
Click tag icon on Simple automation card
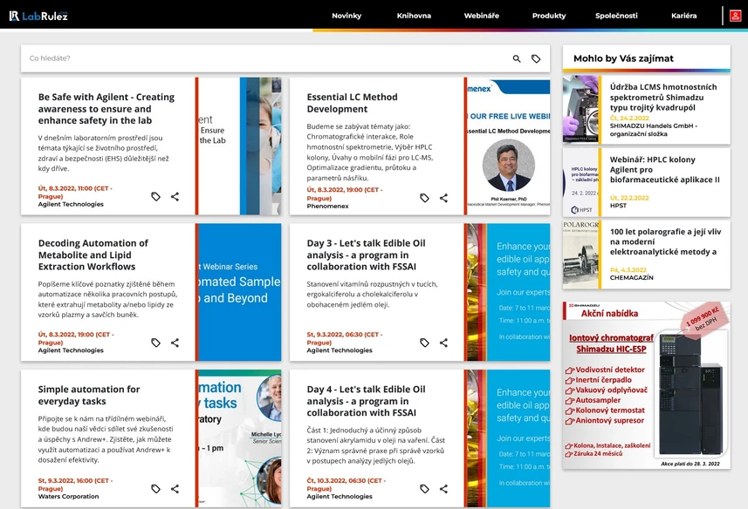(x=155, y=489)
